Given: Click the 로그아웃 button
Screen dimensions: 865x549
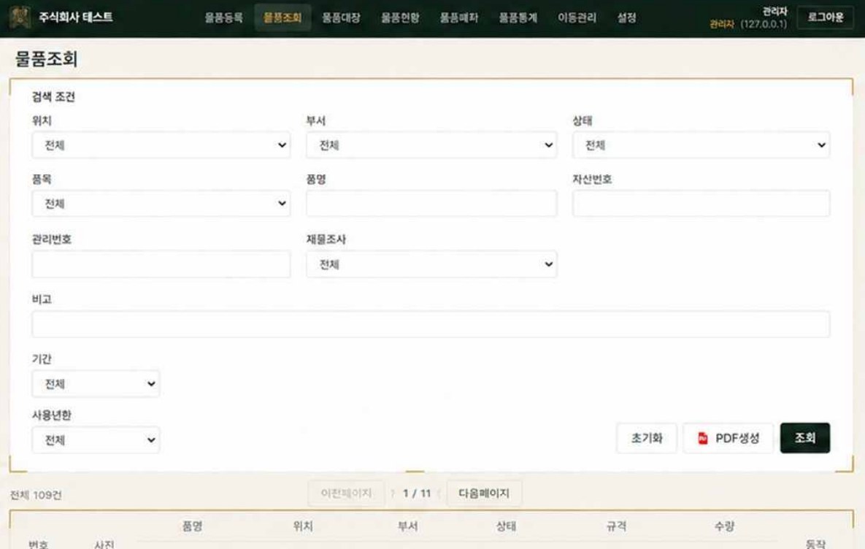Looking at the screenshot, I should (x=826, y=18).
